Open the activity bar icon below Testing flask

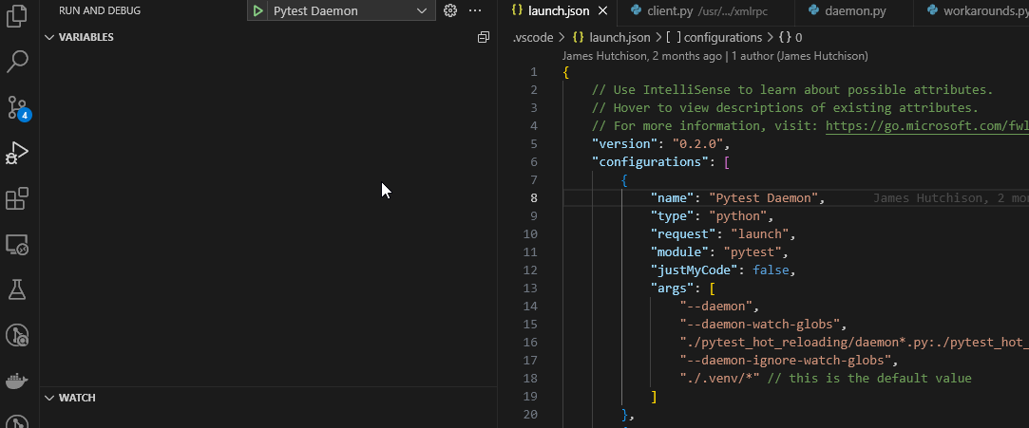(x=16, y=336)
